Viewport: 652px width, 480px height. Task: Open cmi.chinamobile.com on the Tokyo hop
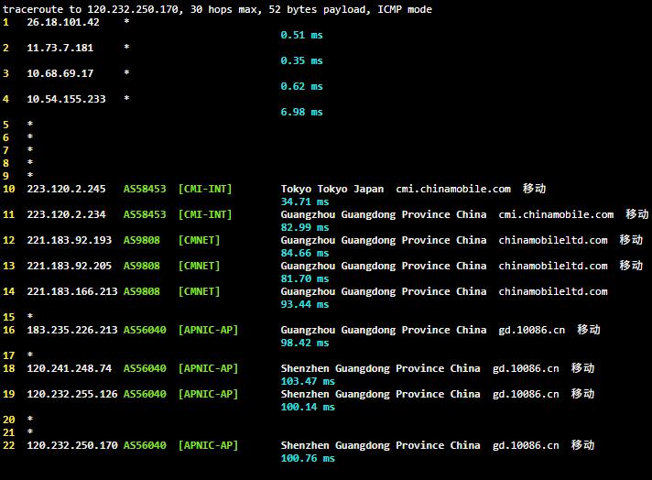click(453, 189)
